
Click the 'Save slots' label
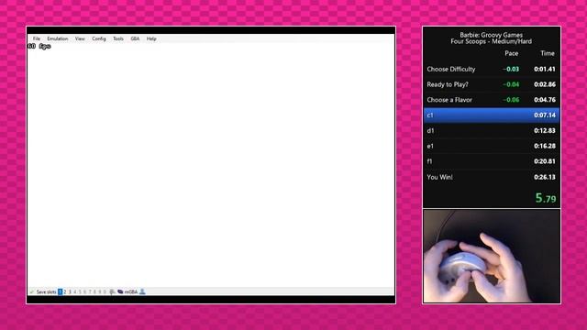click(47, 291)
